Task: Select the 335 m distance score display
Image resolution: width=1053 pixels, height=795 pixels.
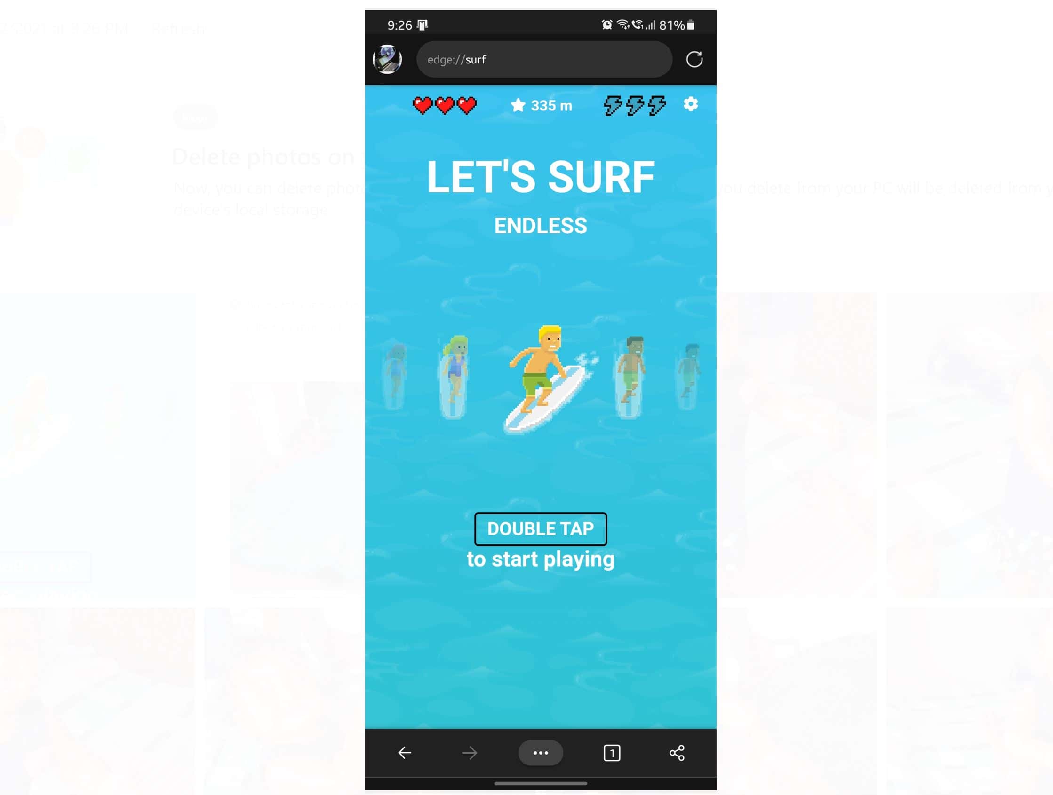Action: pyautogui.click(x=541, y=104)
